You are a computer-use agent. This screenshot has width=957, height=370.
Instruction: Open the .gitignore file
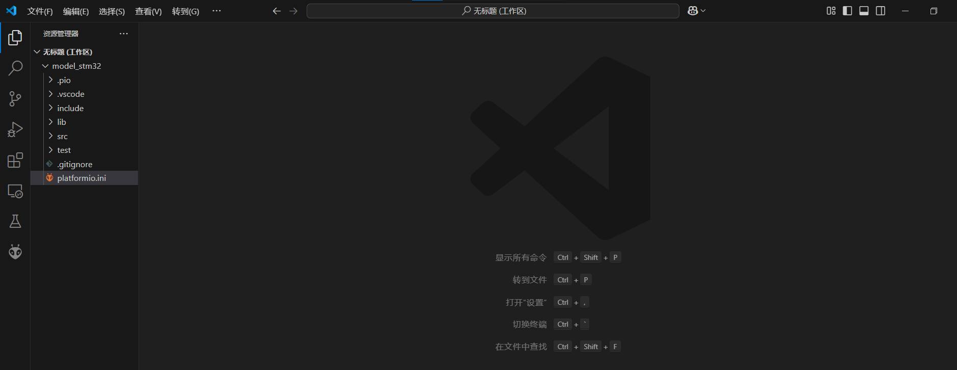point(85,164)
